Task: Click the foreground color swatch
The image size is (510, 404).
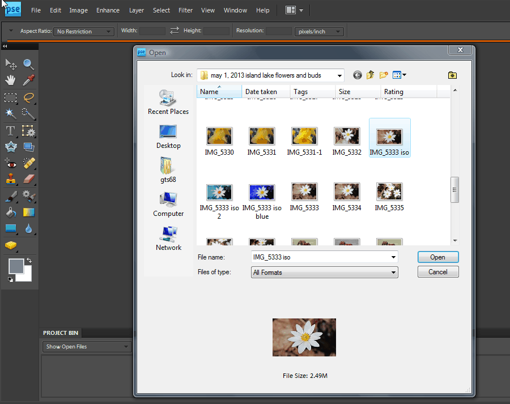Action: click(x=15, y=265)
